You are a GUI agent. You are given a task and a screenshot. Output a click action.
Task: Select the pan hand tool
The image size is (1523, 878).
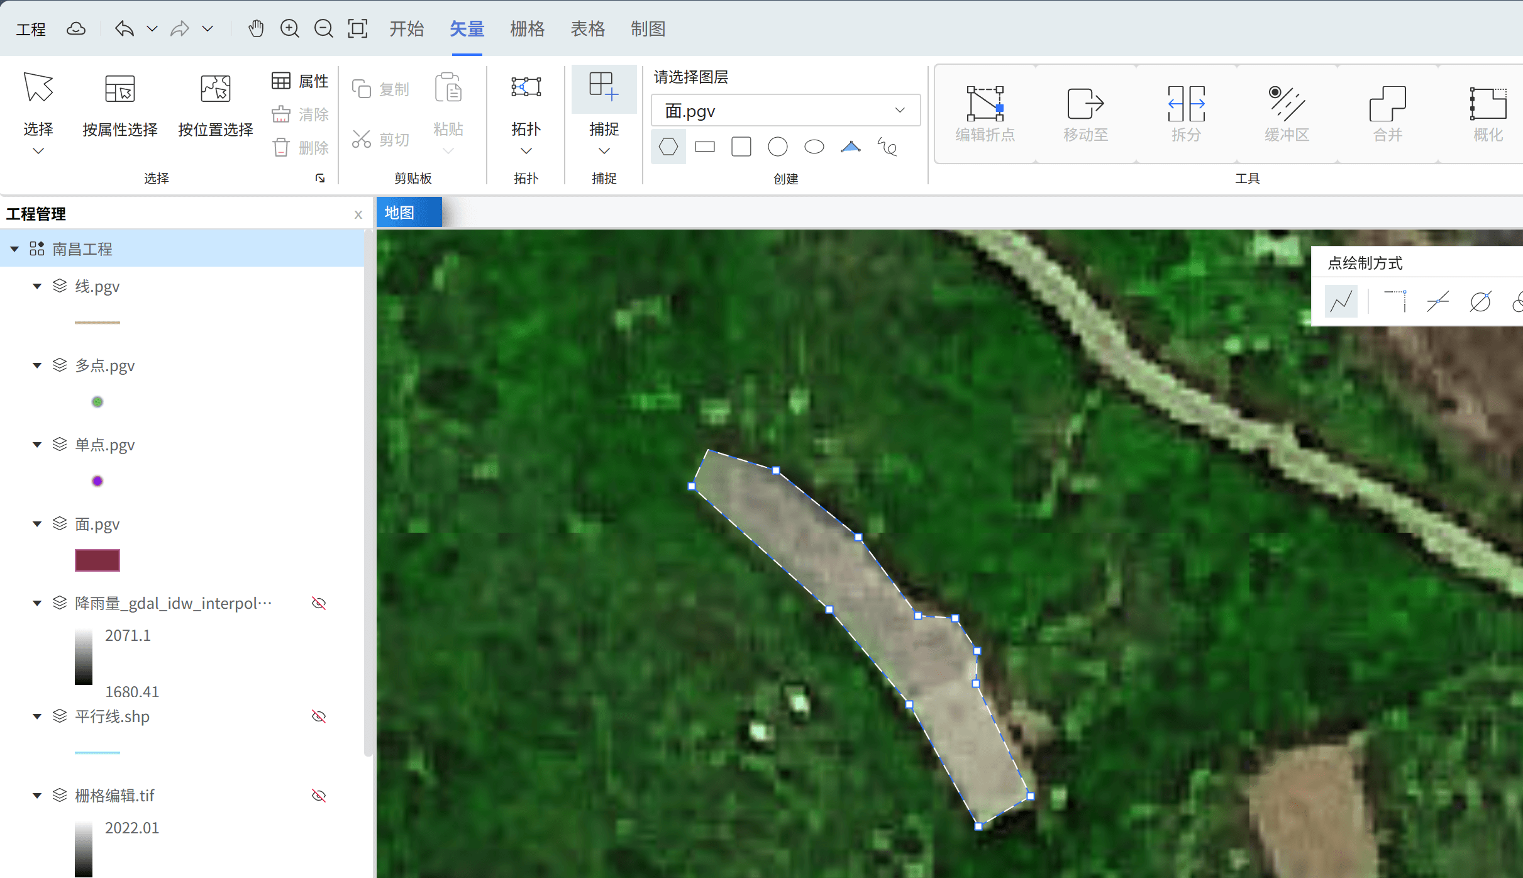point(255,29)
